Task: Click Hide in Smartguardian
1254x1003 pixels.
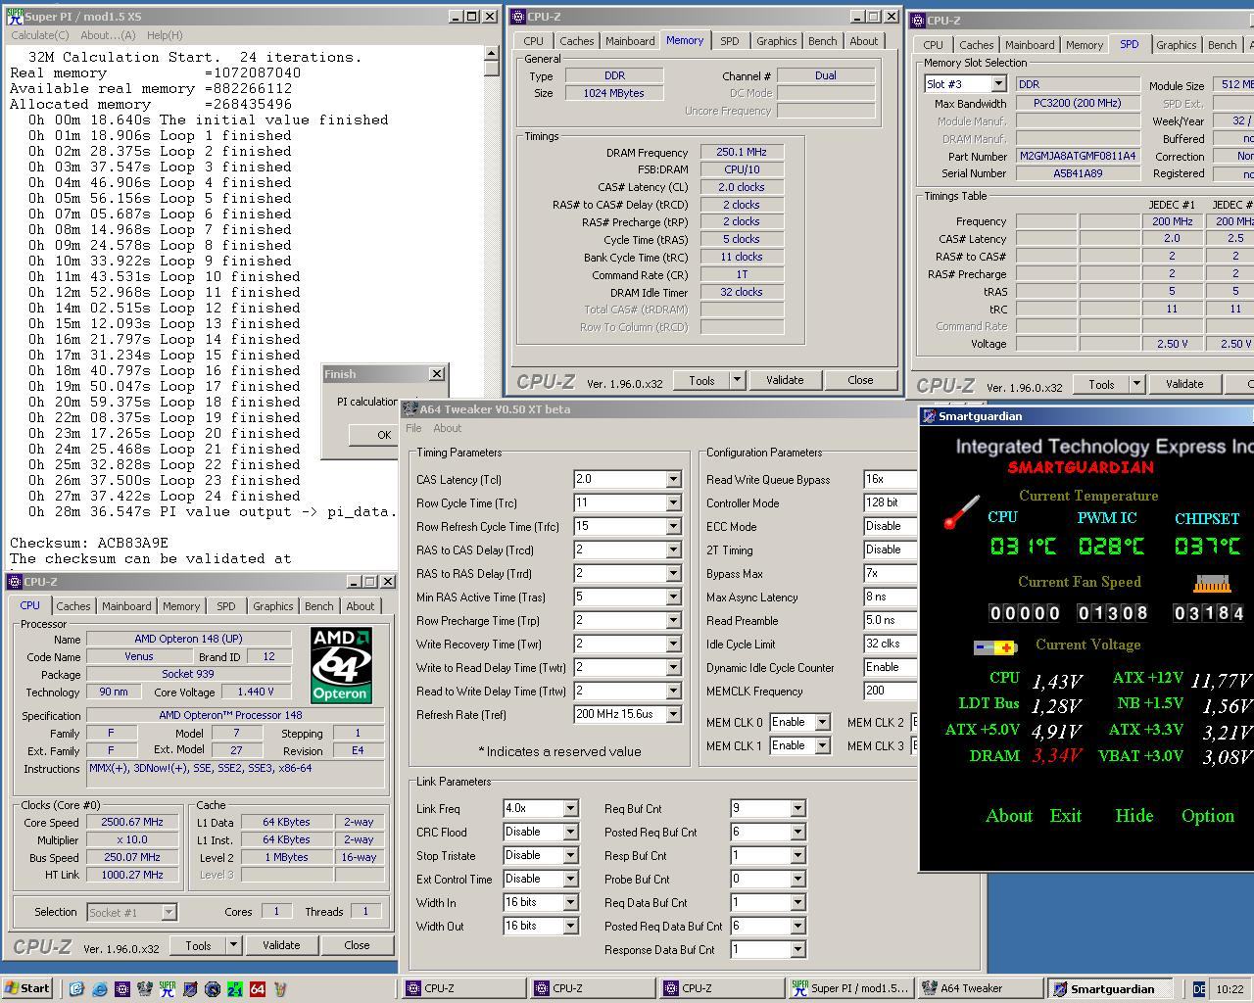Action: click(x=1133, y=816)
